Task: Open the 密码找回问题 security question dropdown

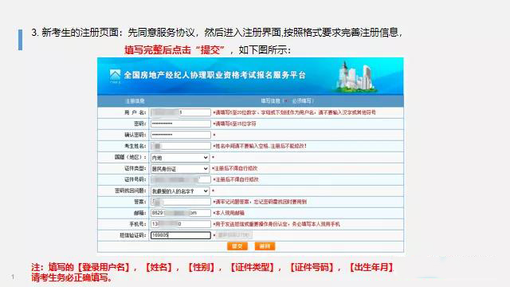Action: point(180,191)
